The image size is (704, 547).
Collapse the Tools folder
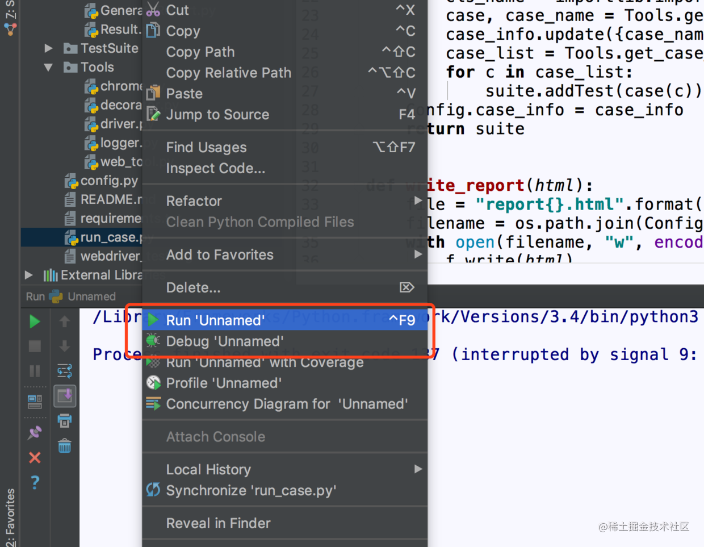click(49, 67)
